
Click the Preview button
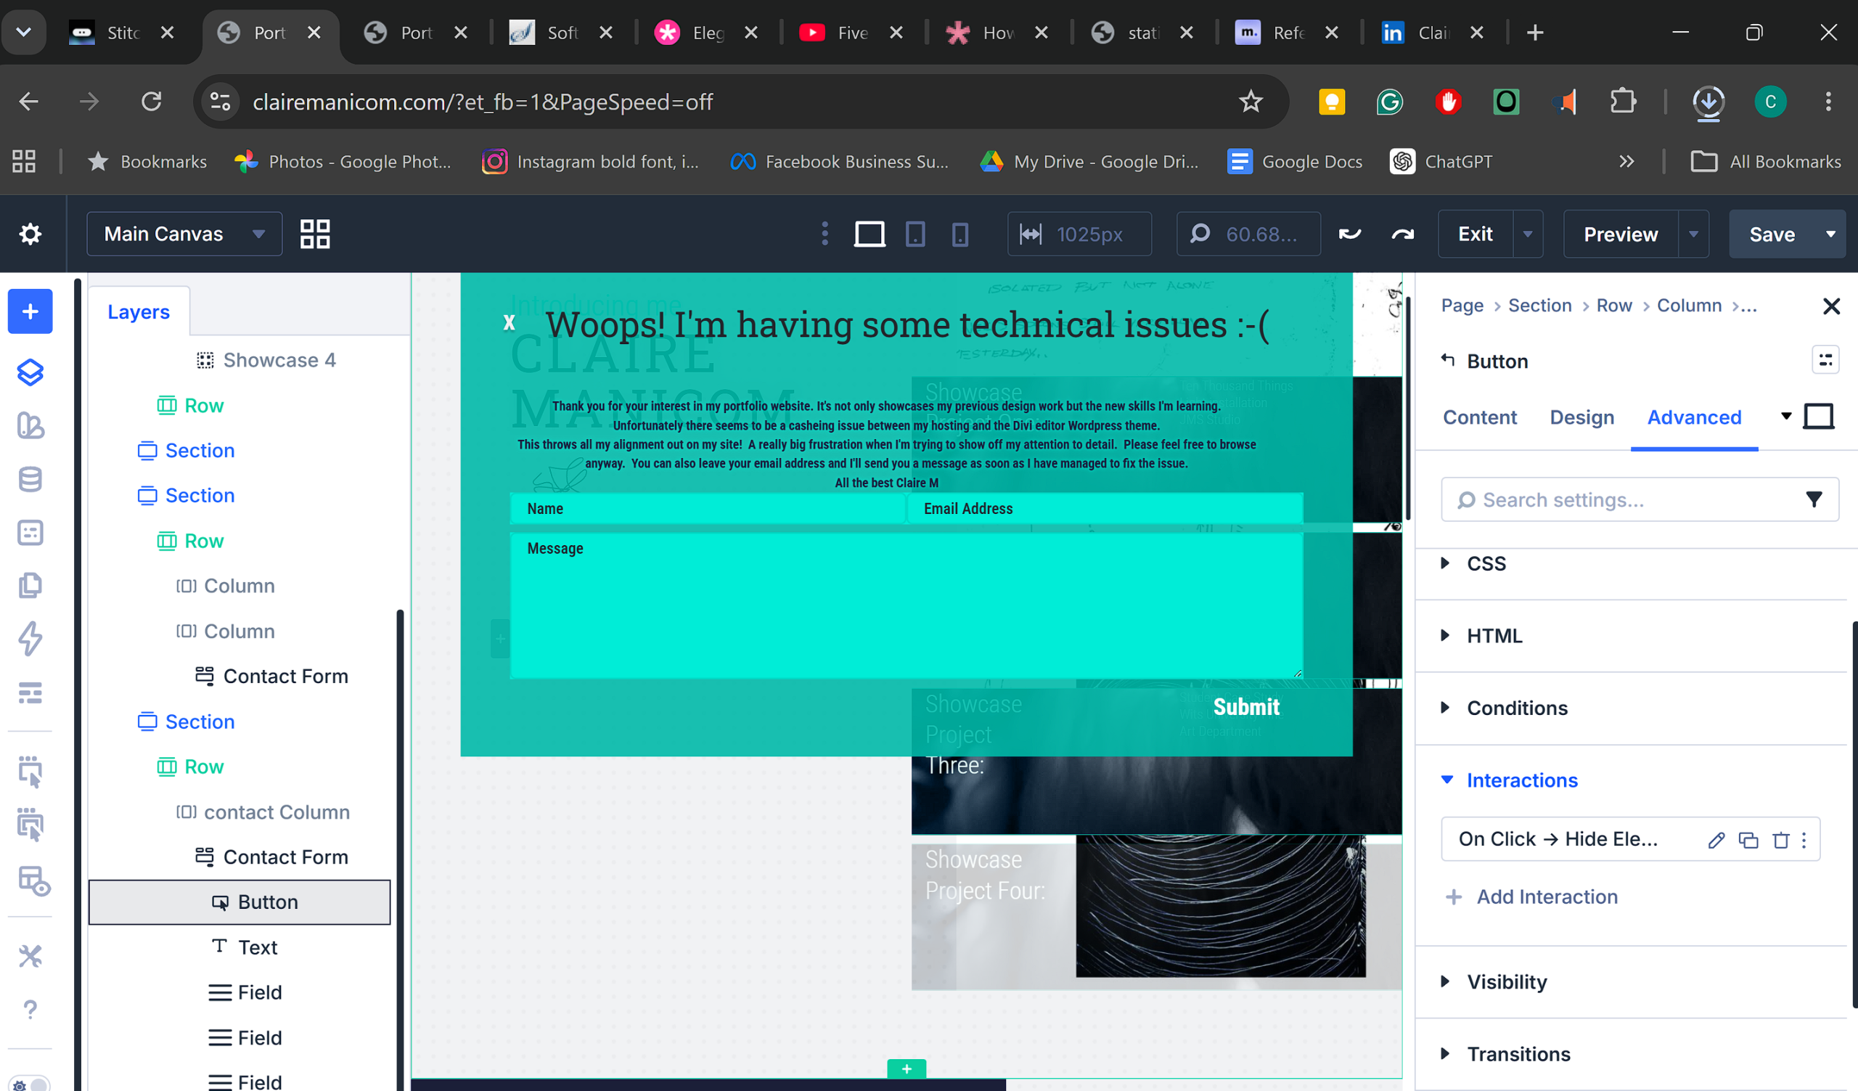coord(1621,234)
